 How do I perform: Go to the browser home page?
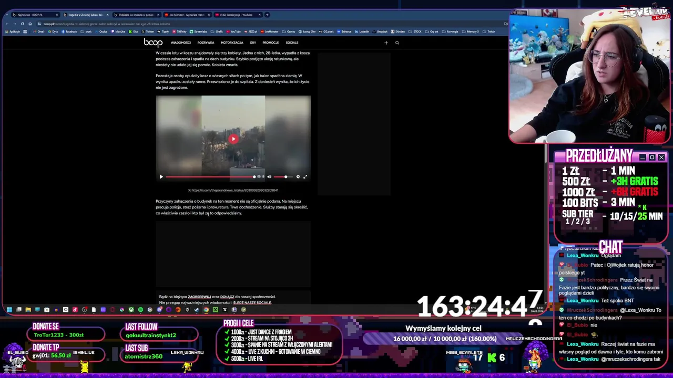[x=30, y=24]
